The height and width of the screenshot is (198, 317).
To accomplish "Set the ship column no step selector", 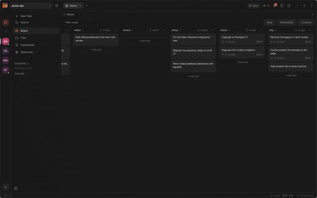I will click(x=300, y=30).
